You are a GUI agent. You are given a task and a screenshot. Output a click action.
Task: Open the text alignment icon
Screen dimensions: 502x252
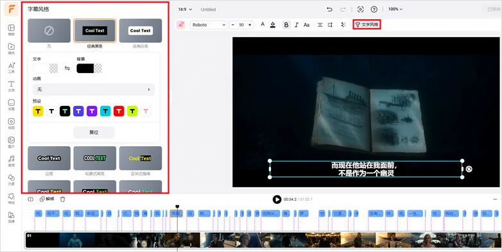(320, 24)
